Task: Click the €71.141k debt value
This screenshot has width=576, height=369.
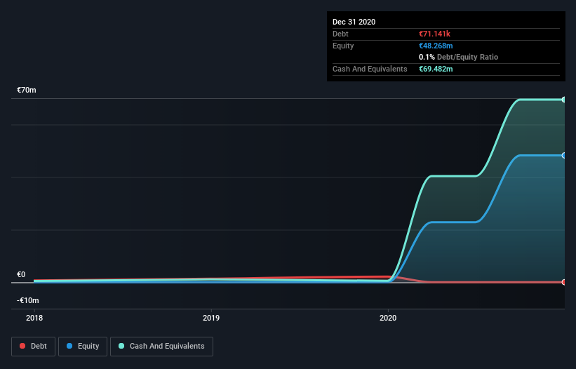Action: 434,34
